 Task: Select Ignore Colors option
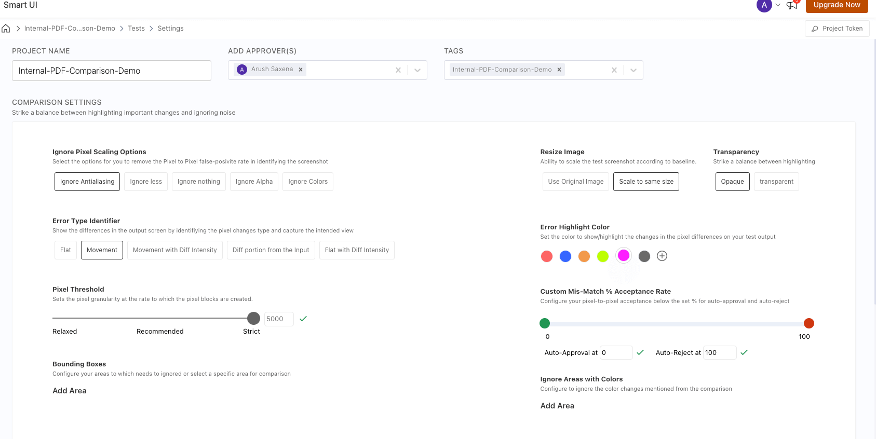point(308,182)
